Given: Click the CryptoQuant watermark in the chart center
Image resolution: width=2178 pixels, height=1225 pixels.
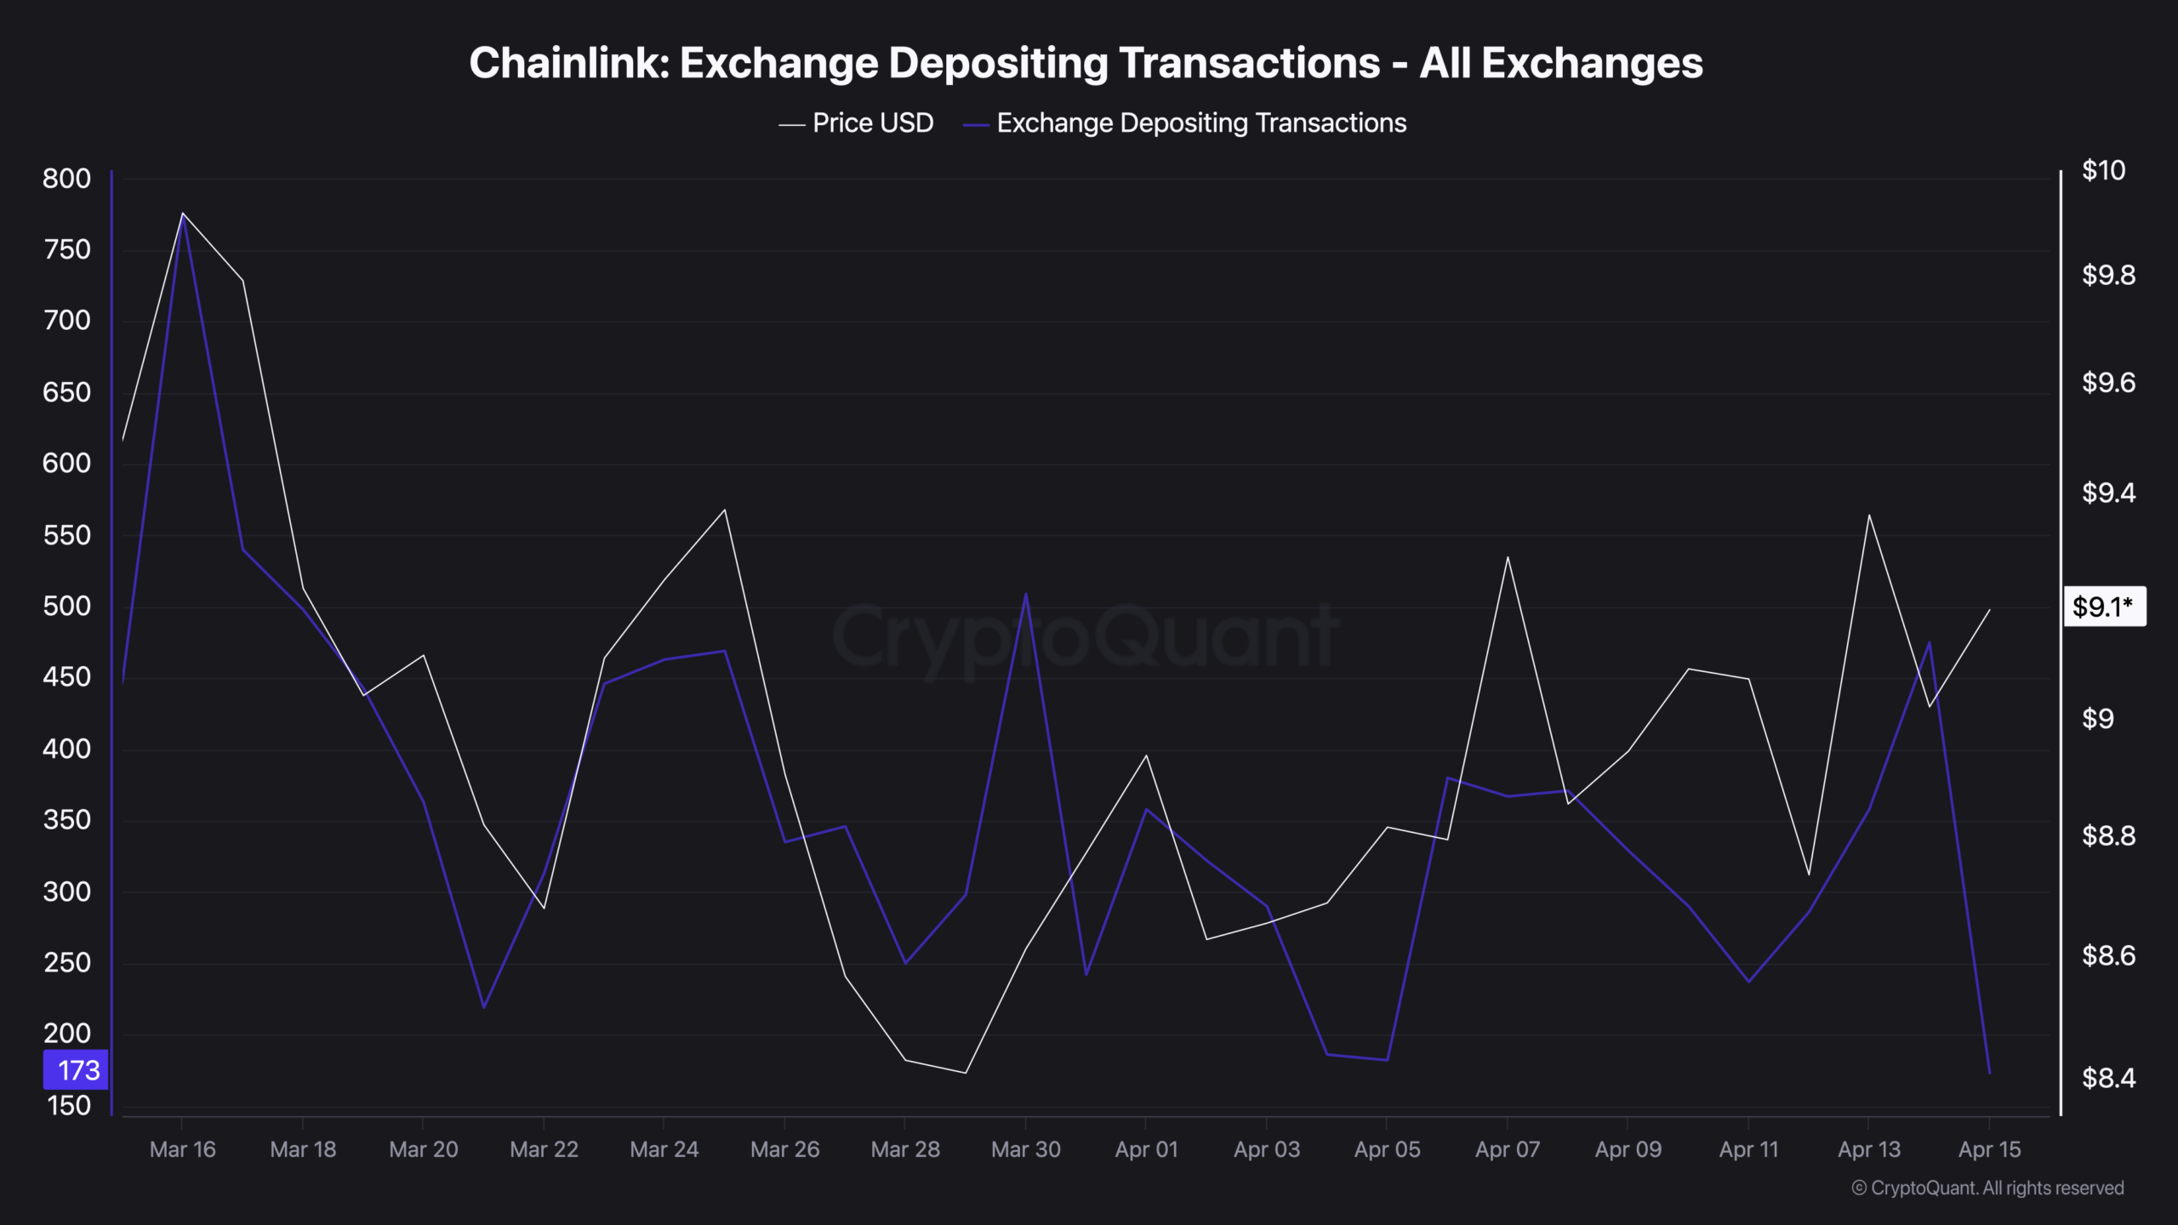Looking at the screenshot, I should click(1086, 636).
